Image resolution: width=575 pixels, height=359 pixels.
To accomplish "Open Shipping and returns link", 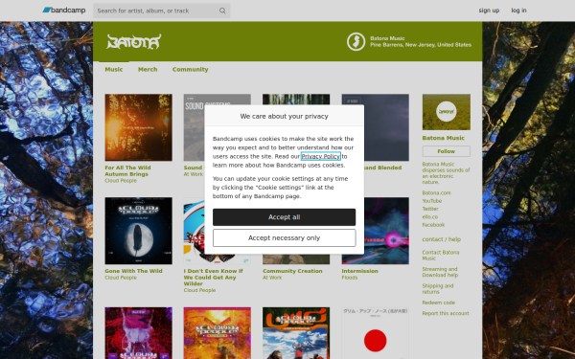I will coord(438,289).
